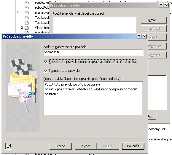Uncheck 'Zapnout toto pravidlo' checkbox
Image resolution: width=172 pixels, height=155 pixels.
click(x=45, y=71)
